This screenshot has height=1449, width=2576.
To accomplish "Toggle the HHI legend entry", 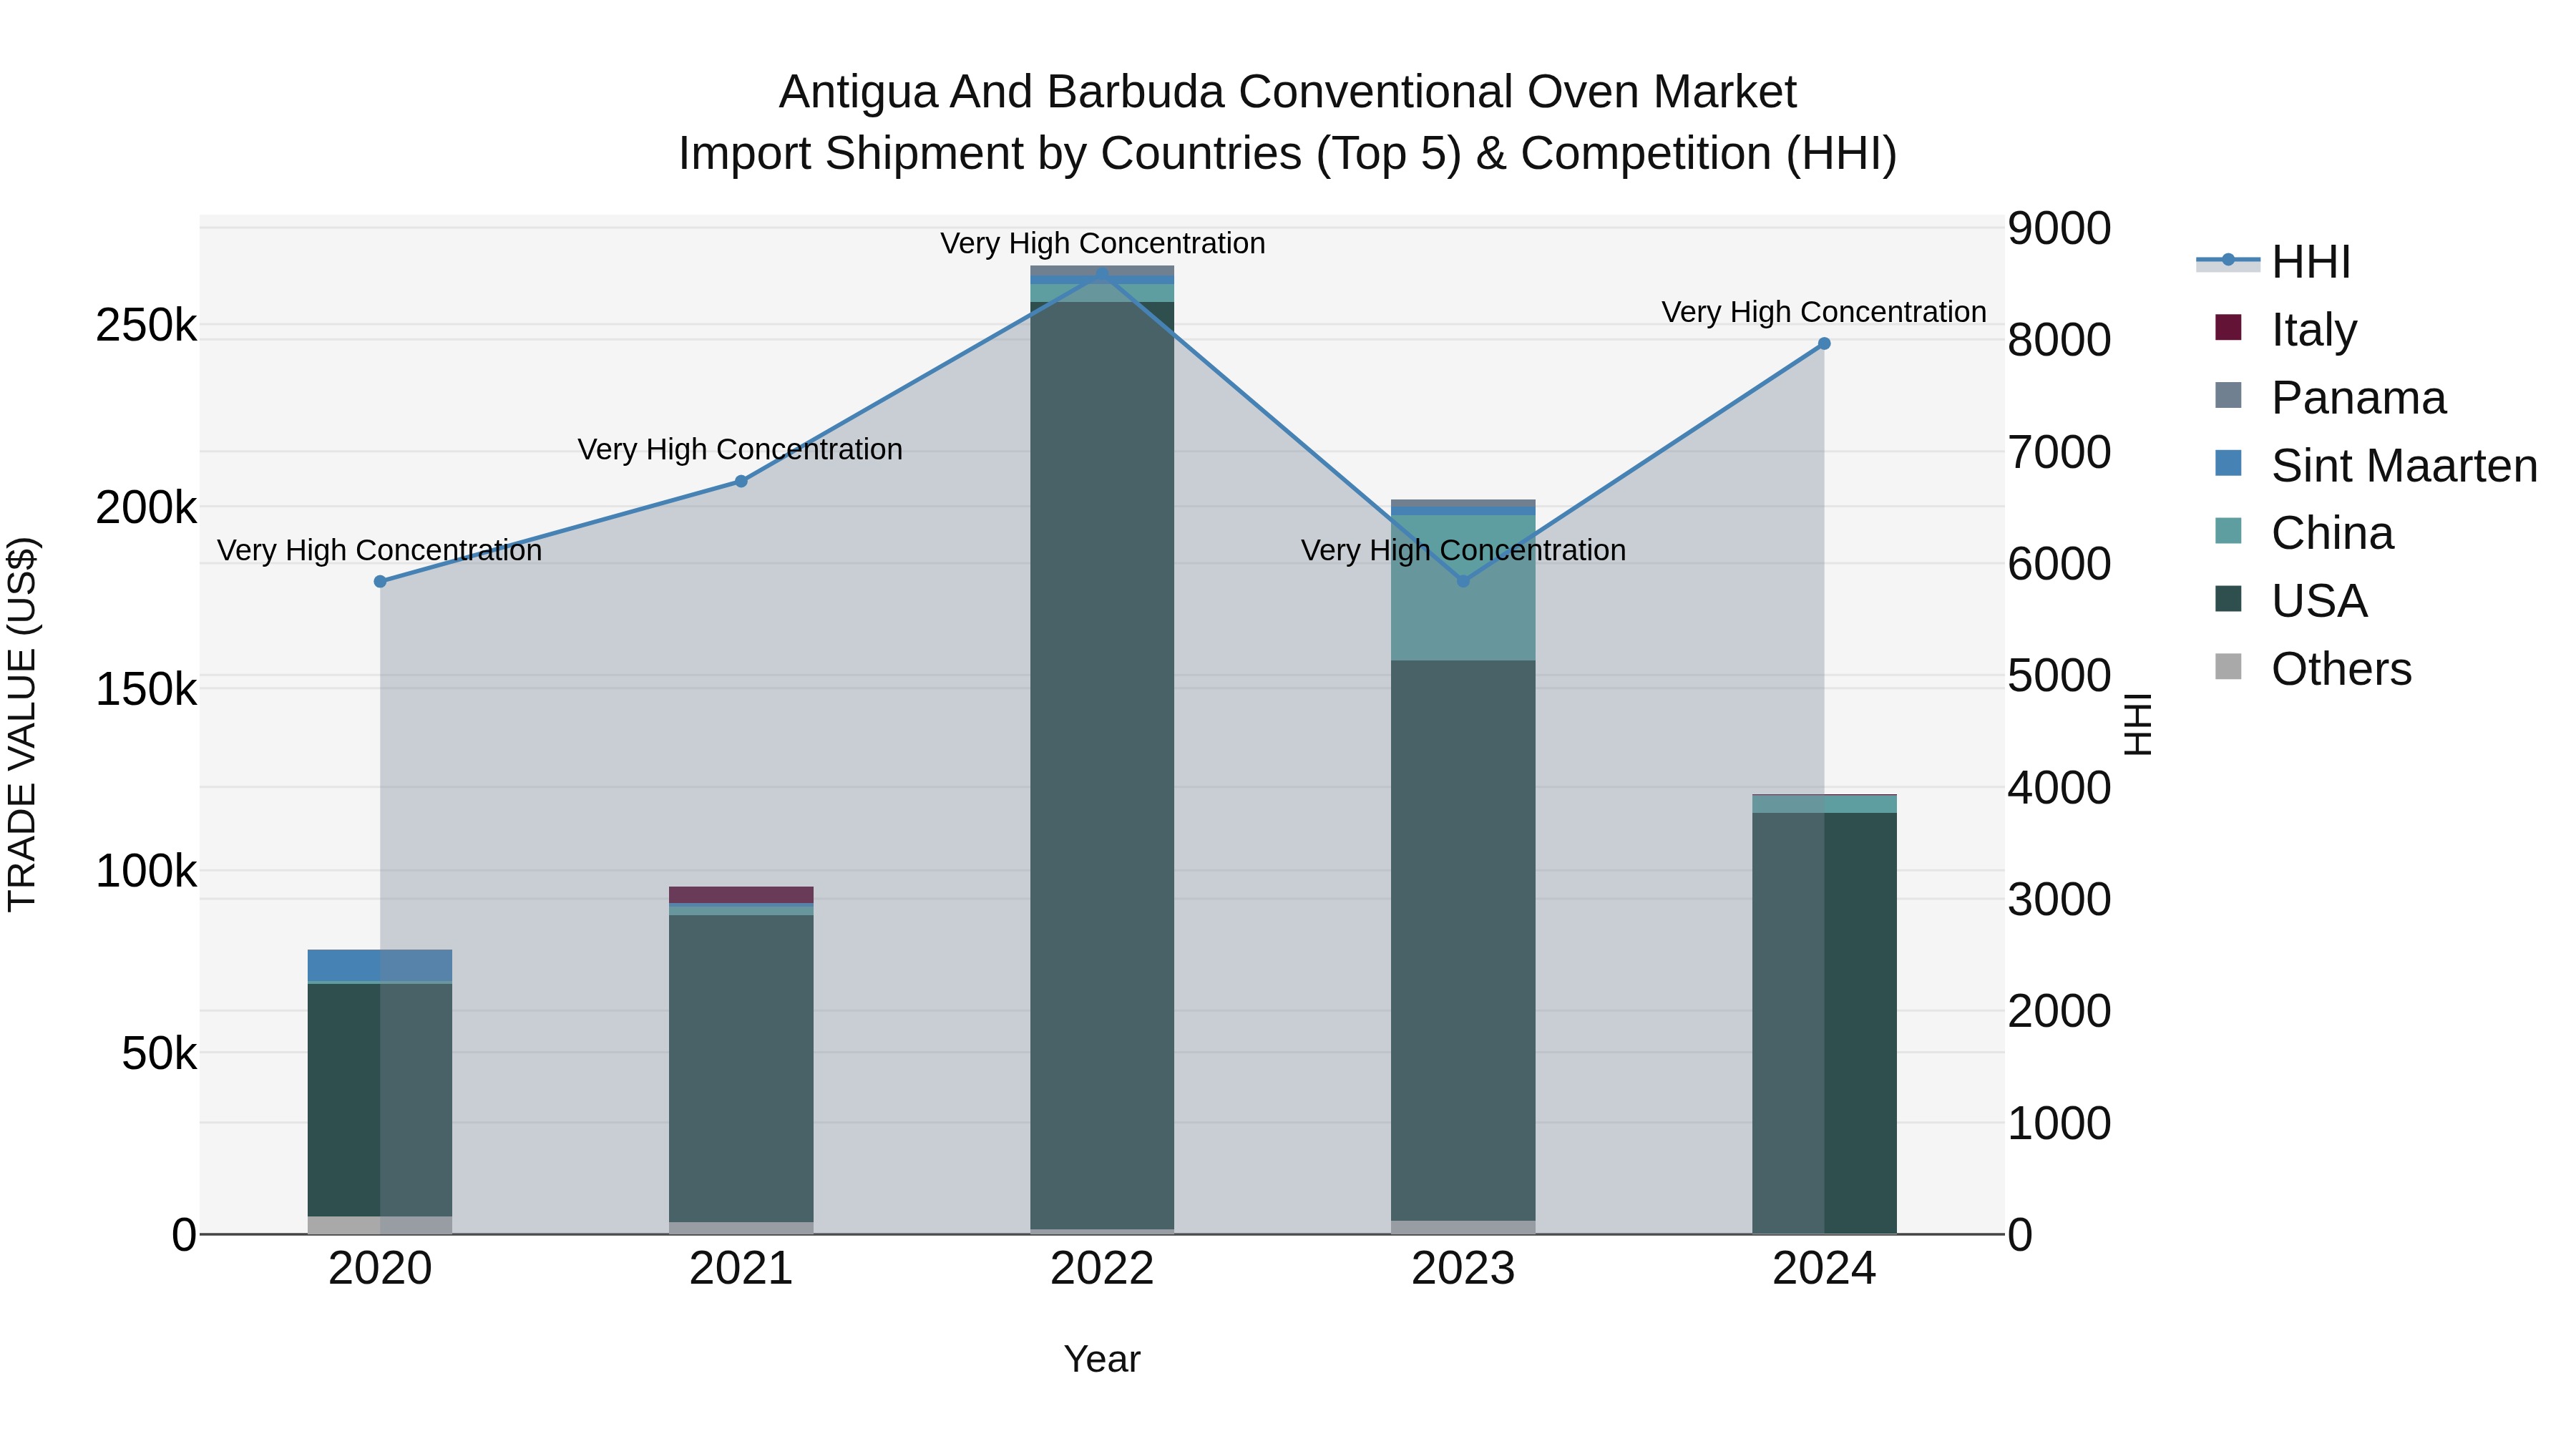I will (x=2273, y=262).
